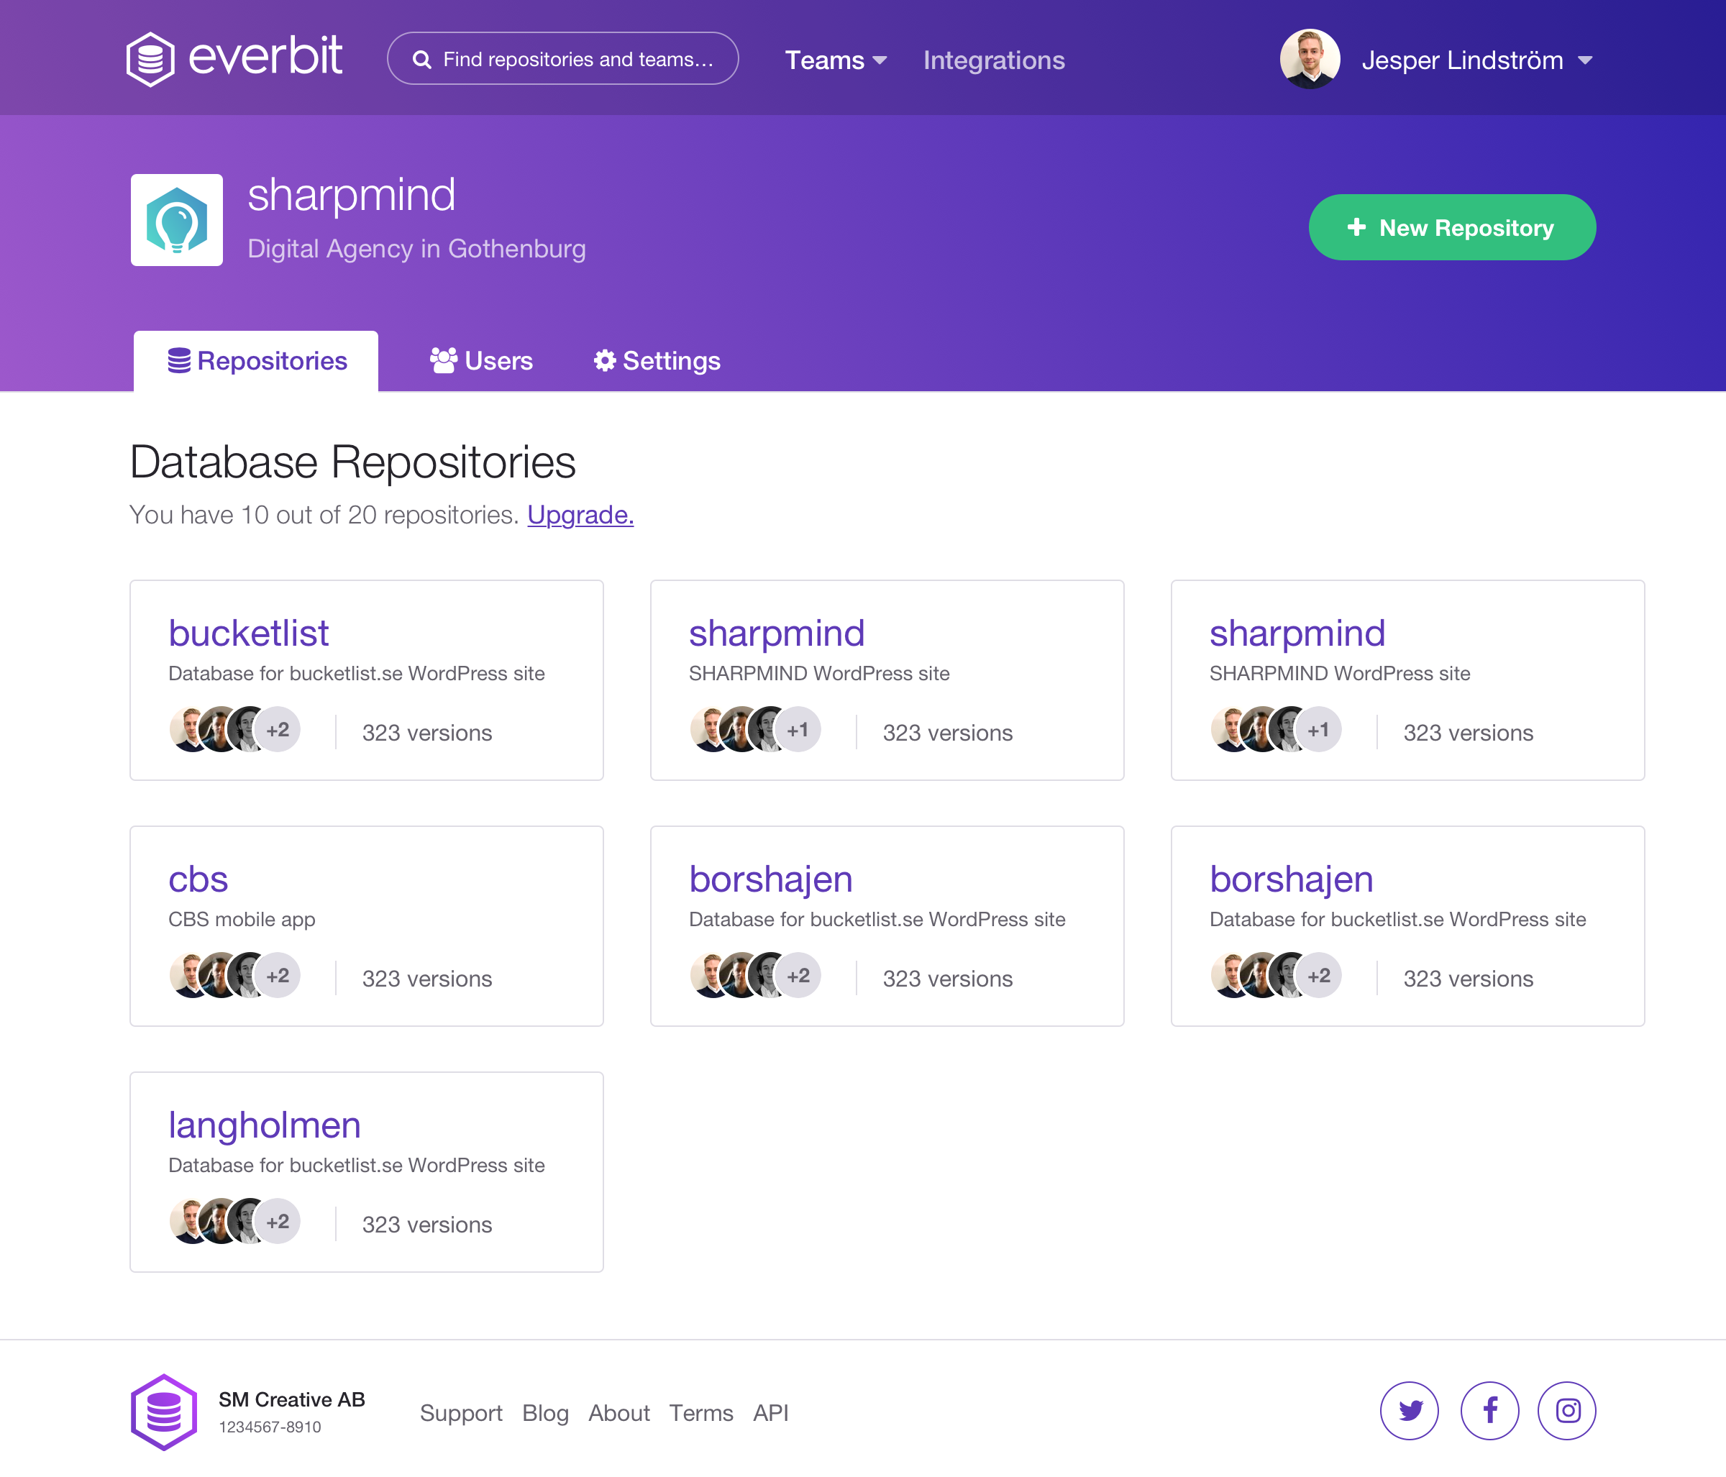Open the langholmen repository title

(x=264, y=1125)
